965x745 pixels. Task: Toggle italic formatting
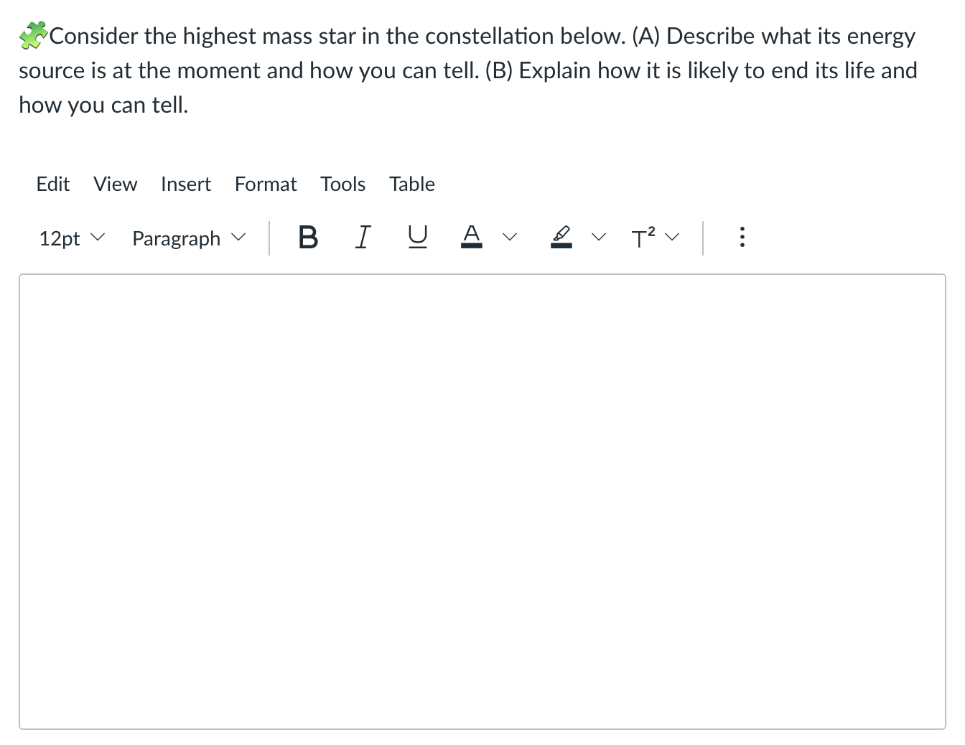(363, 237)
